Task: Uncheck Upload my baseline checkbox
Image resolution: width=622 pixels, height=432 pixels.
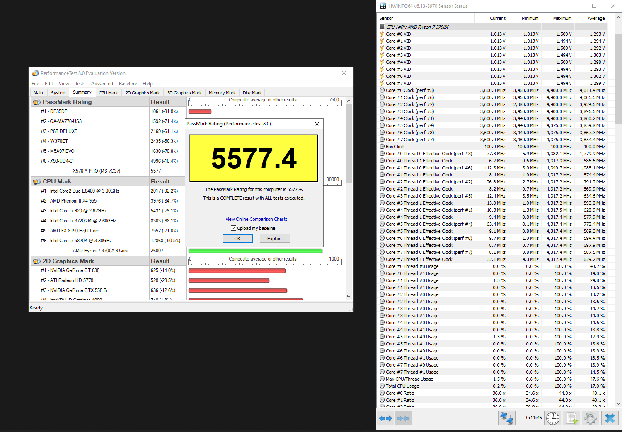Action: [x=233, y=228]
